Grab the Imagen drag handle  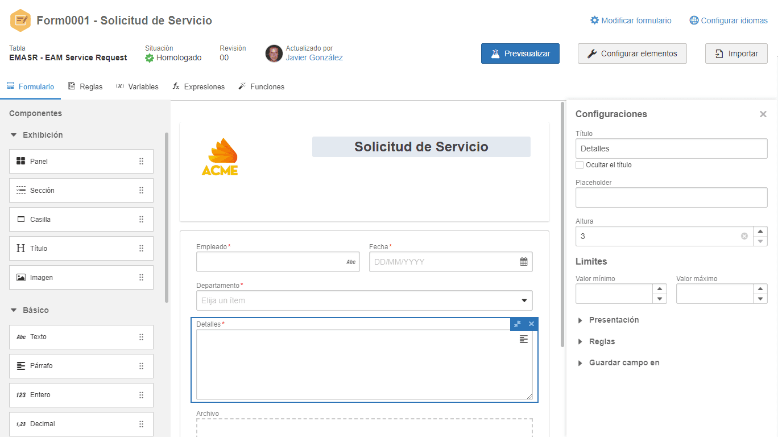coord(141,277)
